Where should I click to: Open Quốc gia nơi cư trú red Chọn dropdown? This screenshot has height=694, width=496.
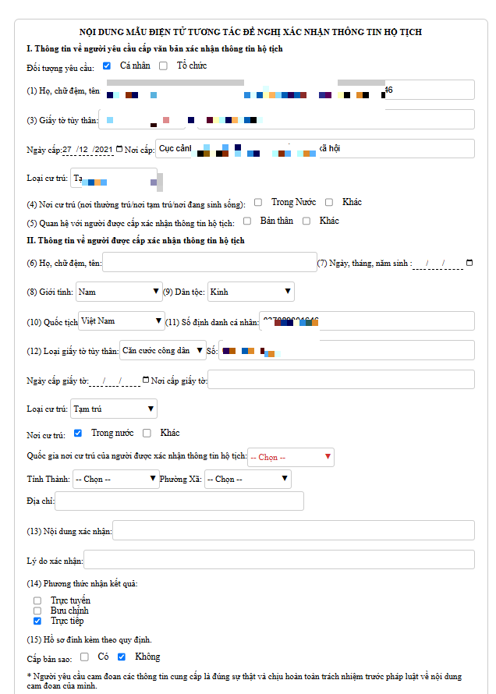(291, 457)
